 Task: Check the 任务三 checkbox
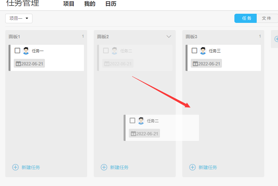coord(194,51)
